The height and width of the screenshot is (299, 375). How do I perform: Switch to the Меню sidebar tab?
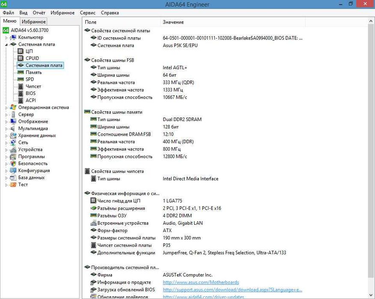click(10, 21)
